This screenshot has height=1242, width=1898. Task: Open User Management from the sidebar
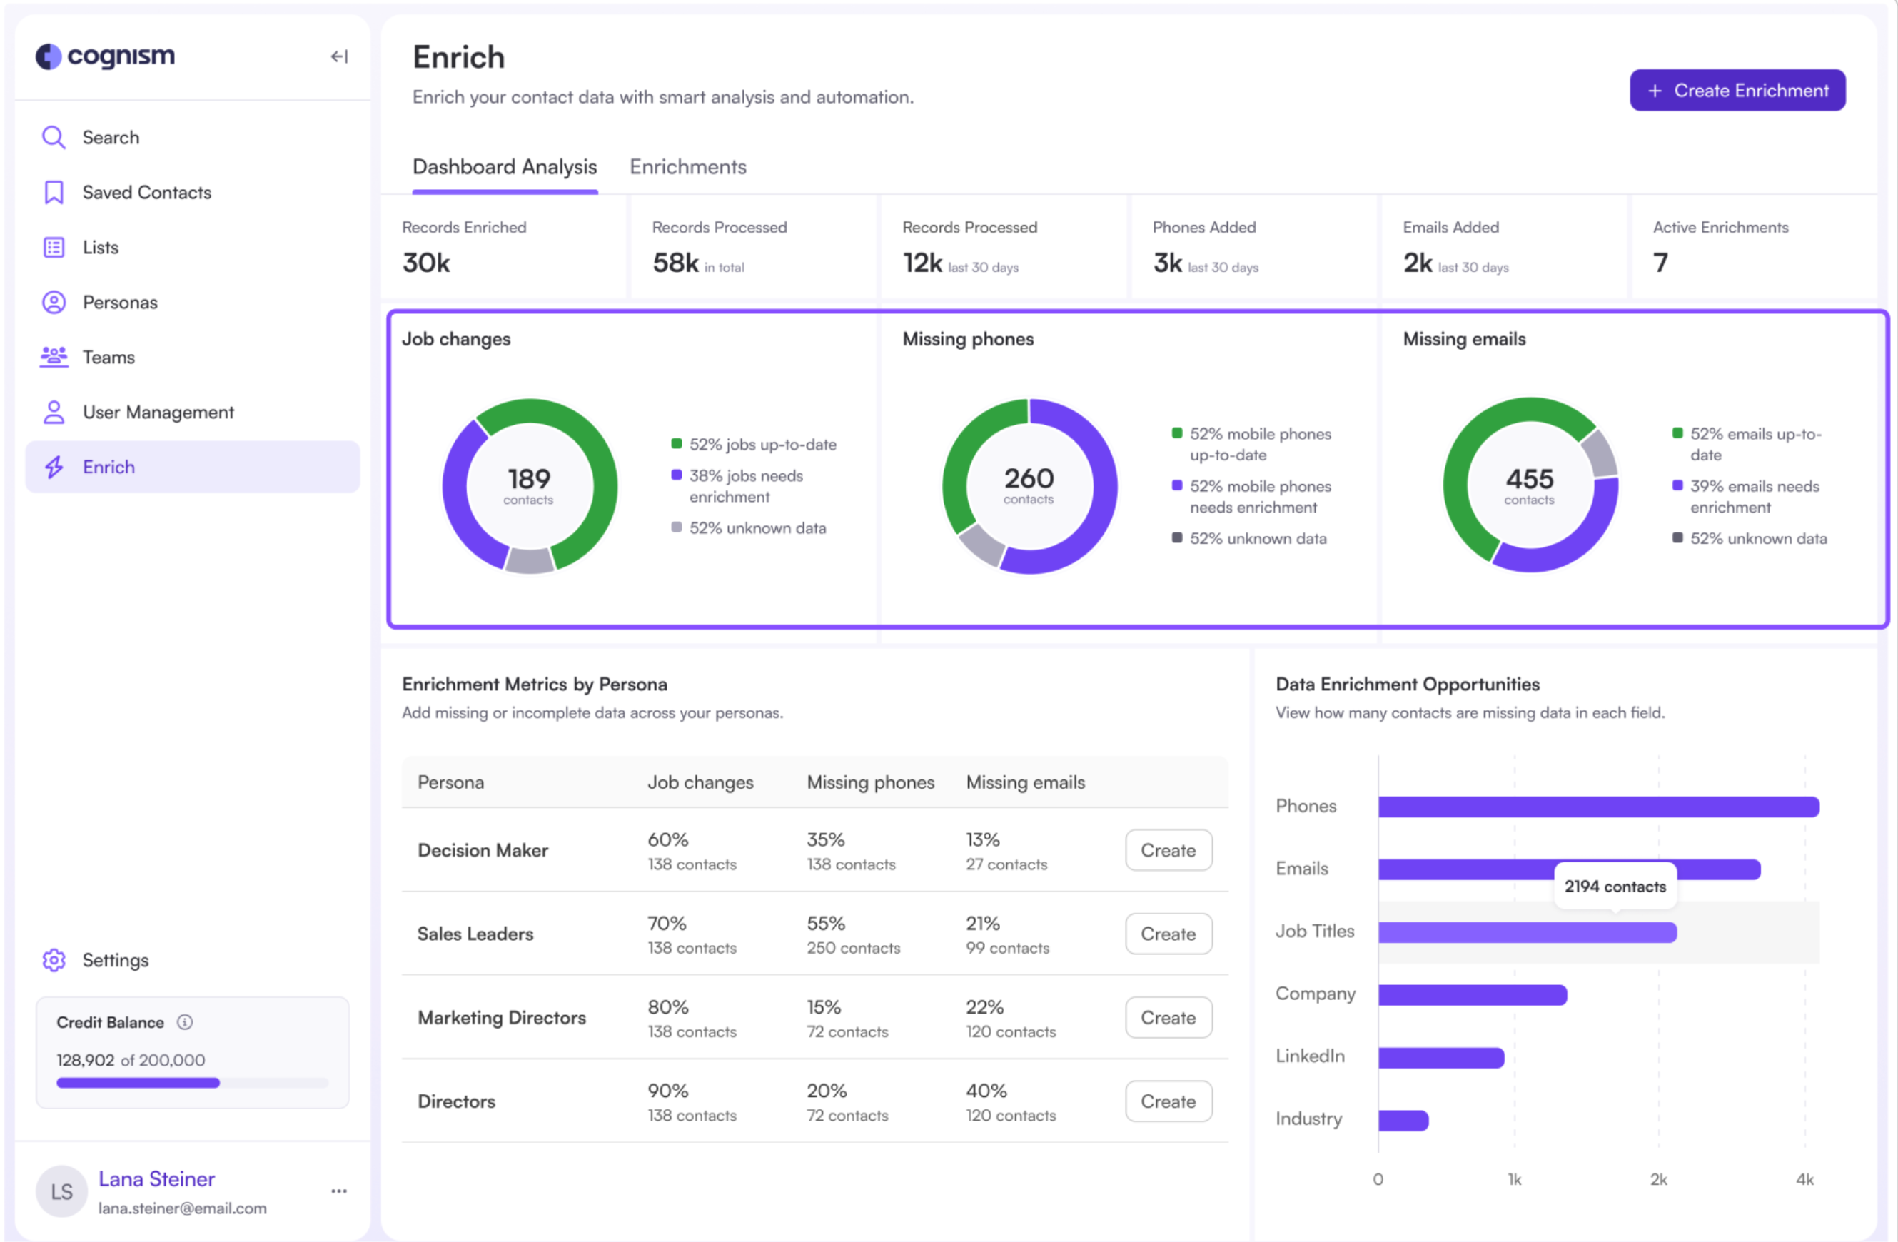[53, 412]
